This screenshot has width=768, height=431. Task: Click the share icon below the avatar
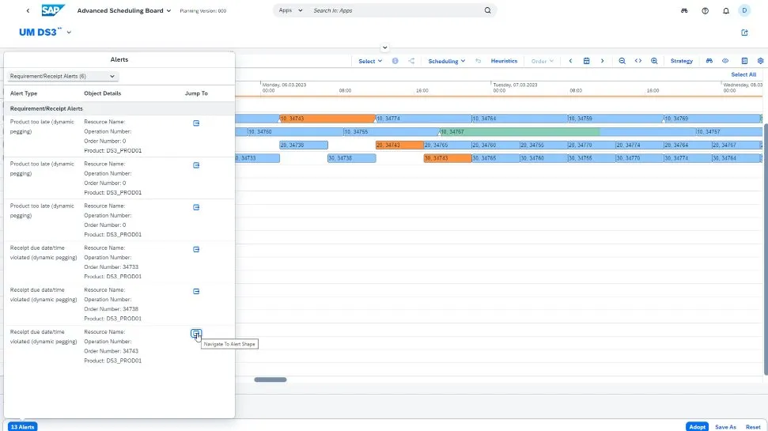744,32
